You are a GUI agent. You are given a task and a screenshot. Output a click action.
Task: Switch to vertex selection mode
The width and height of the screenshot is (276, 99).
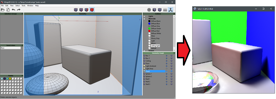[x=76, y=10]
